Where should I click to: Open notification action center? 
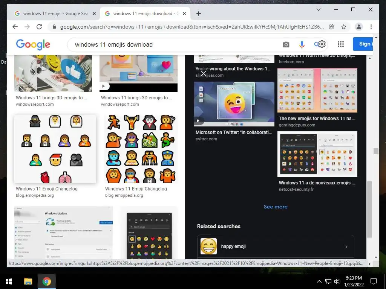tap(374, 281)
